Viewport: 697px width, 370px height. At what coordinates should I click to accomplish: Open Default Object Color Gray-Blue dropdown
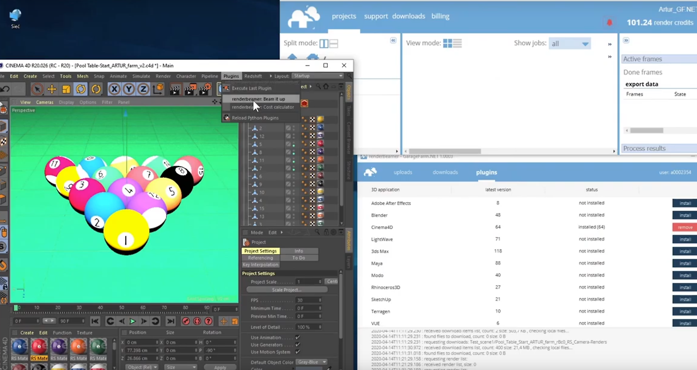311,362
